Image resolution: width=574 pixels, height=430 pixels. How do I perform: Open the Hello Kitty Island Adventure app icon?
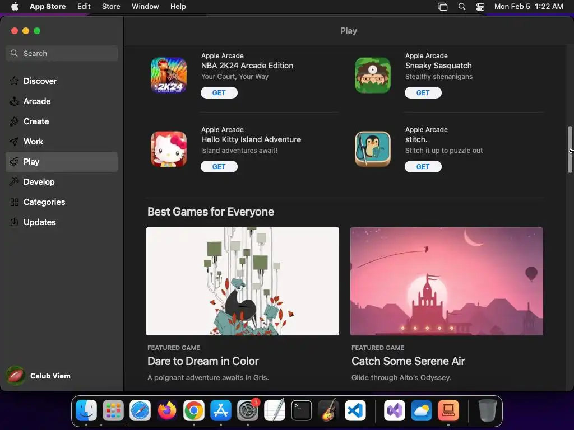coord(169,149)
